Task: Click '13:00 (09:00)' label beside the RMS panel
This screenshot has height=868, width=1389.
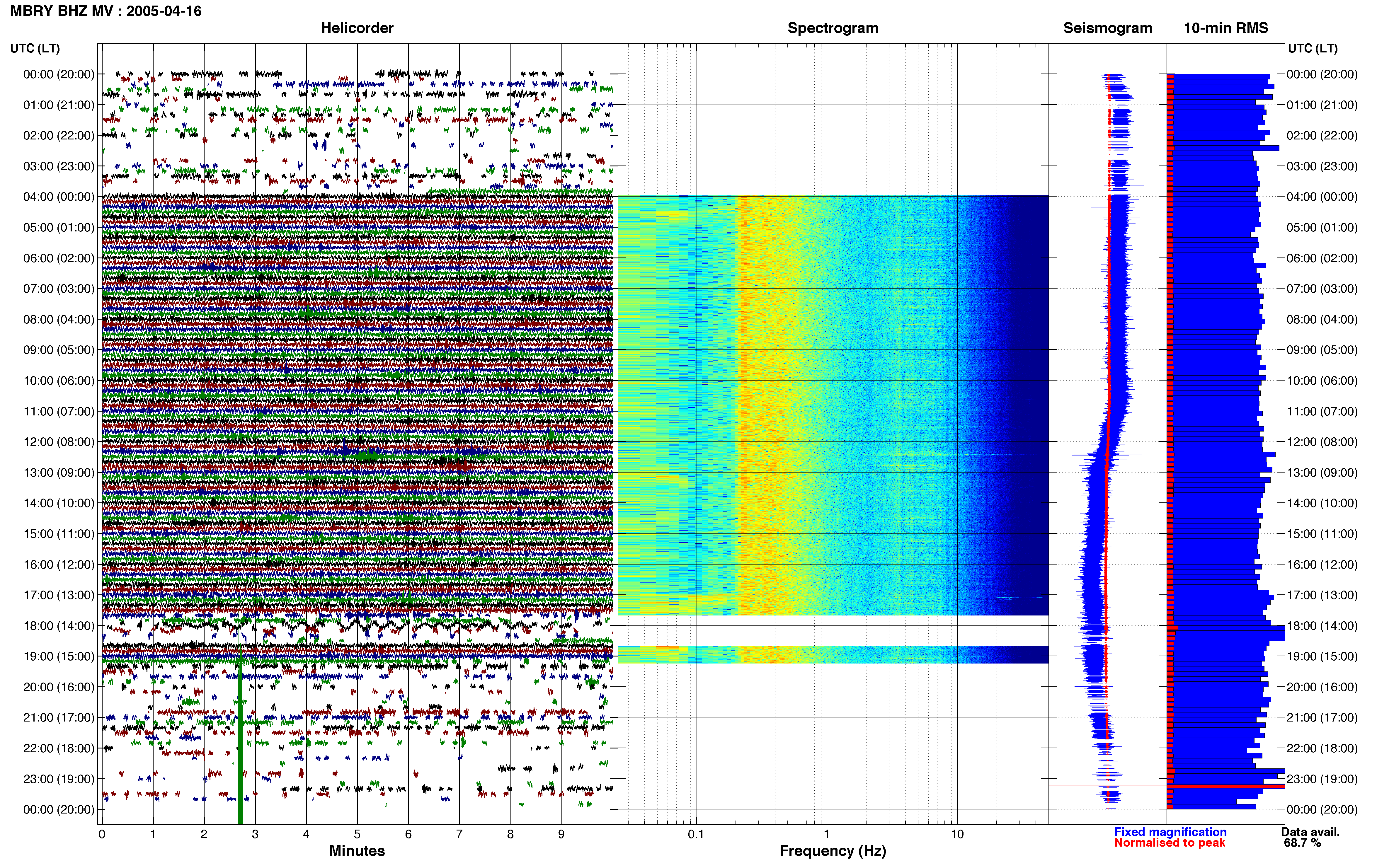Action: pos(1322,473)
